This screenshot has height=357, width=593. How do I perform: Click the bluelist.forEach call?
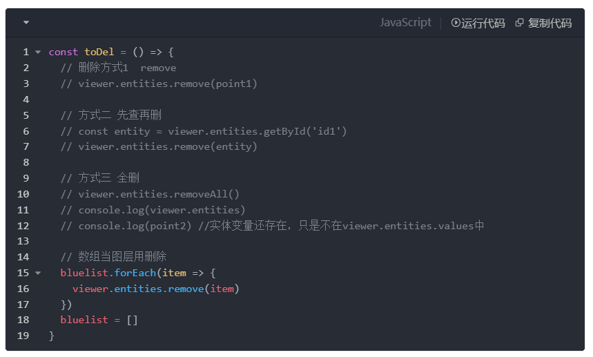click(108, 273)
